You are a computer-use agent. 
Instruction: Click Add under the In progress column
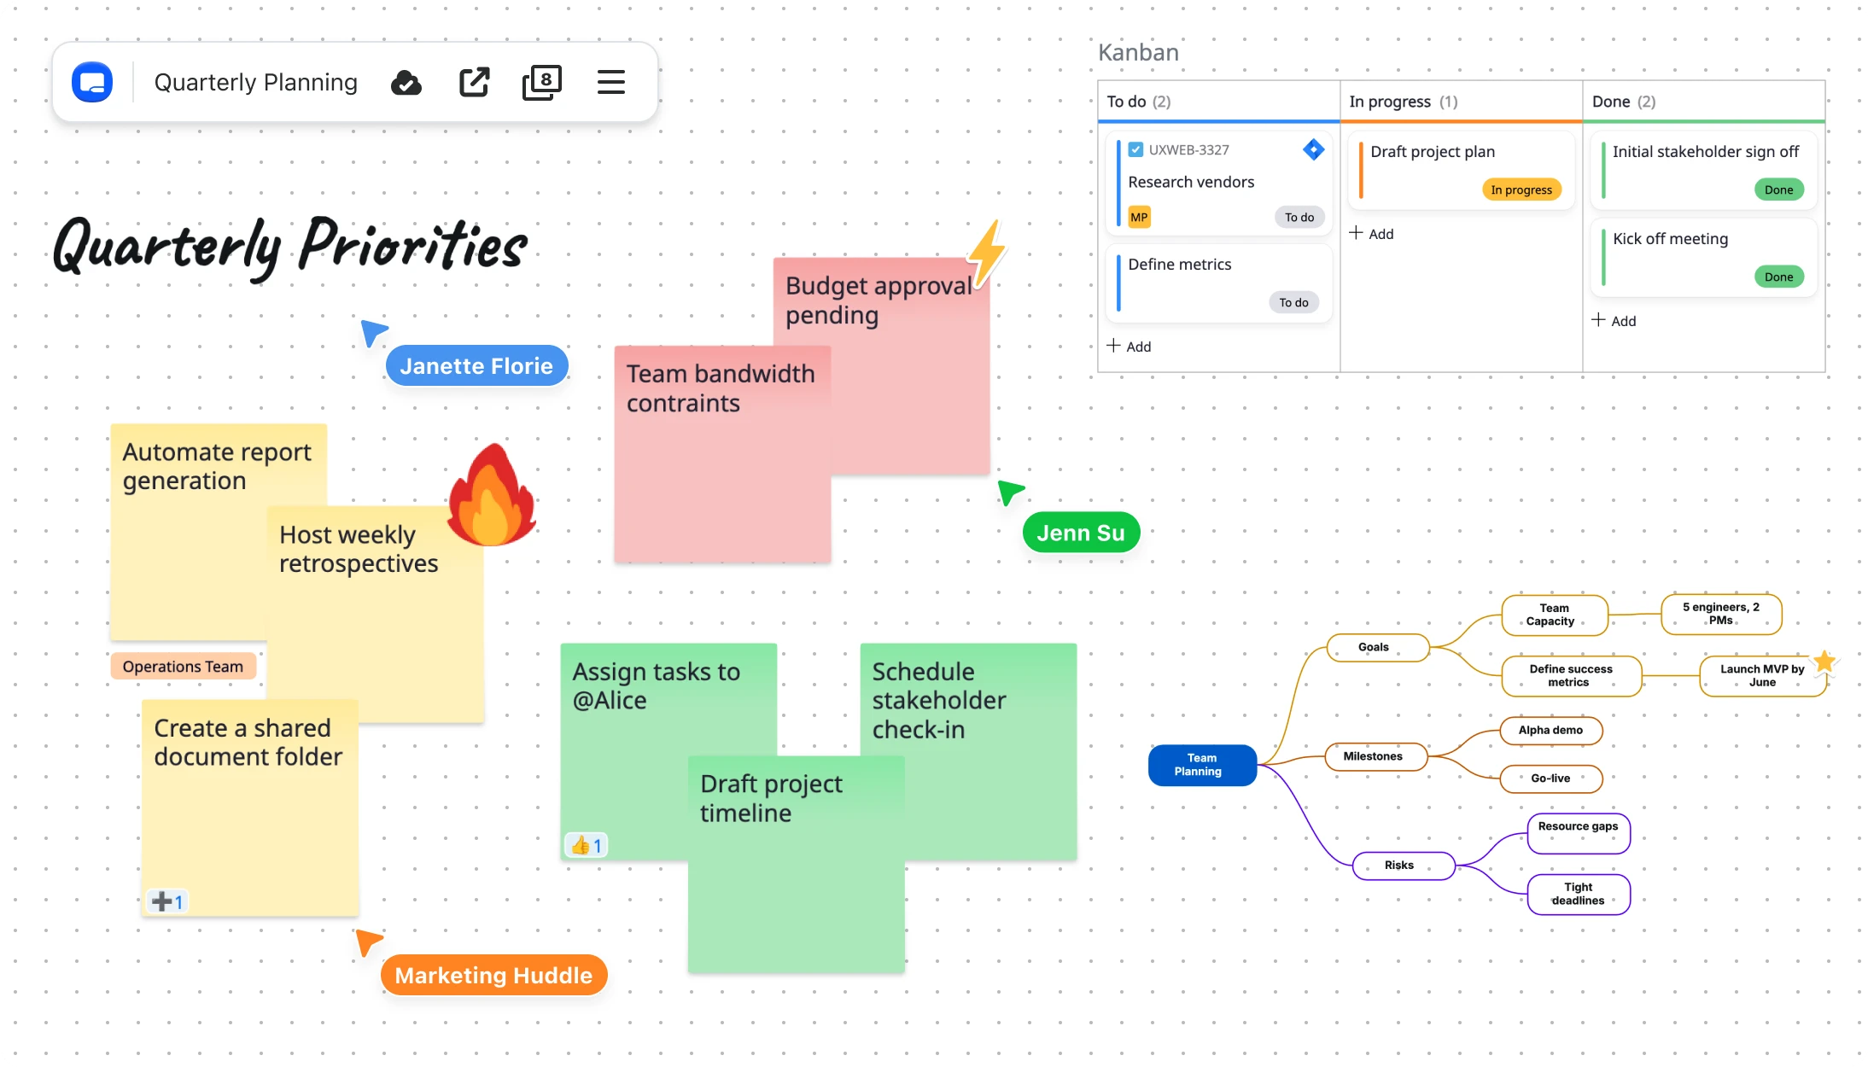1372,233
